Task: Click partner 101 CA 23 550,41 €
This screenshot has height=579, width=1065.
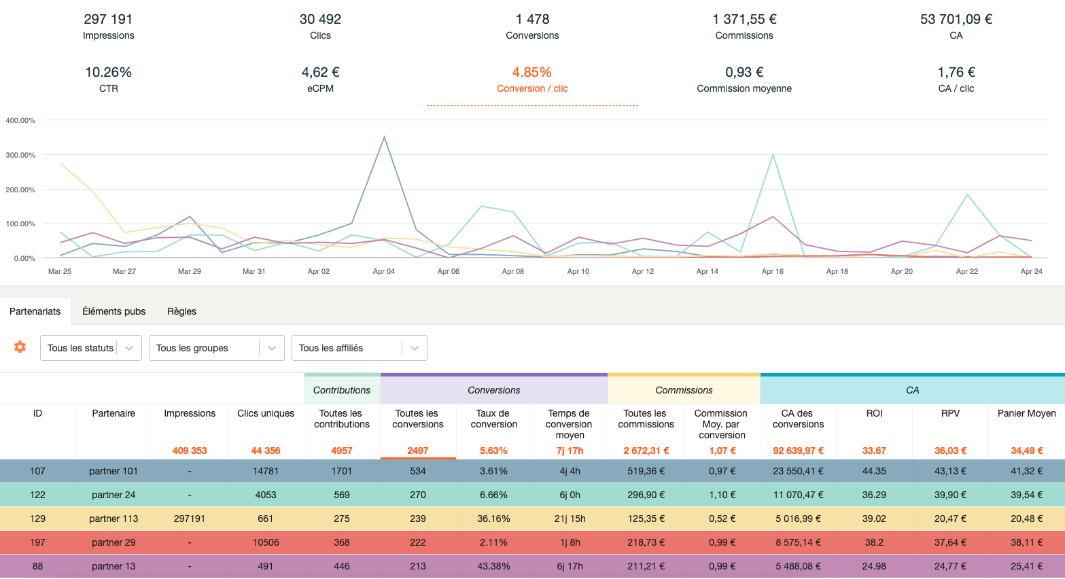Action: click(798, 471)
